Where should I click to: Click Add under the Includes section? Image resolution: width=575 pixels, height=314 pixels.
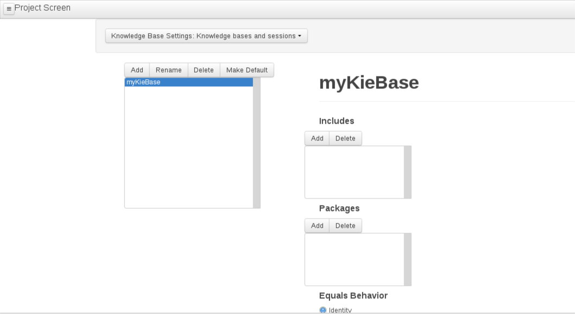pos(317,138)
